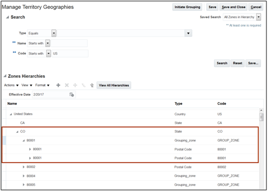
Task: Expand the 80005 Grouping_zone node
Action: tap(23, 185)
